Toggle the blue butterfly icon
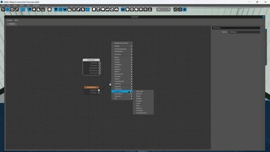This screenshot has width=270, height=152. point(65,9)
